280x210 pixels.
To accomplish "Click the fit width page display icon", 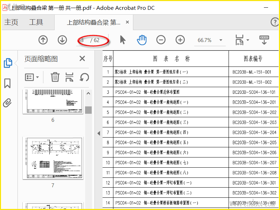I will pos(239,40).
